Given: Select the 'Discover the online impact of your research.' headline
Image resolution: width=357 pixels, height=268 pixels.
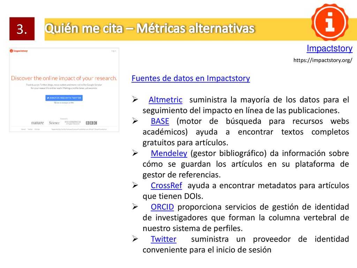Looking at the screenshot, I should (64, 78).
